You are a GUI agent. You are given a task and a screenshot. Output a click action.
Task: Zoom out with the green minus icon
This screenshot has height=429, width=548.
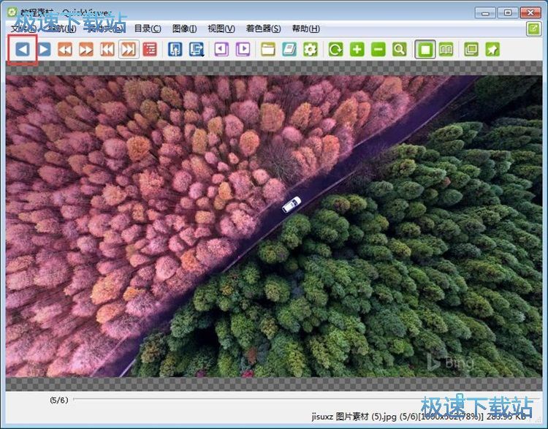(378, 50)
